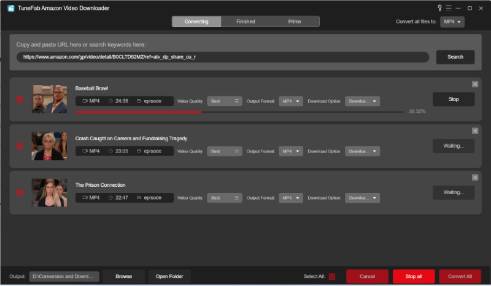Click the clock icon beside 24:38
The width and height of the screenshot is (491, 286).
pyautogui.click(x=110, y=101)
